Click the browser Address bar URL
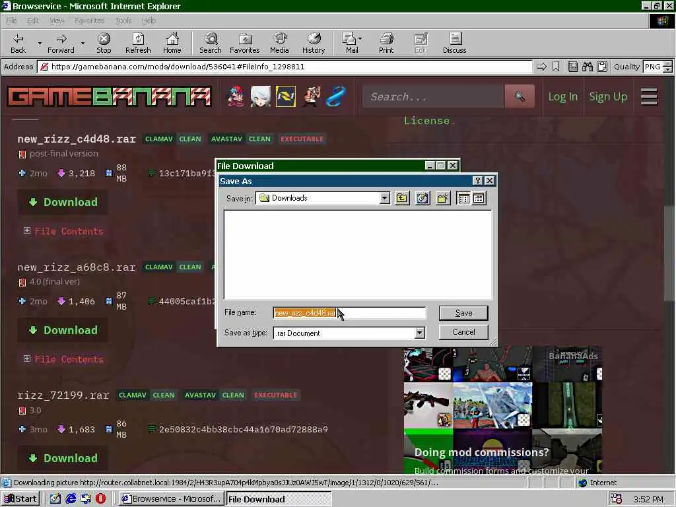 click(x=286, y=67)
